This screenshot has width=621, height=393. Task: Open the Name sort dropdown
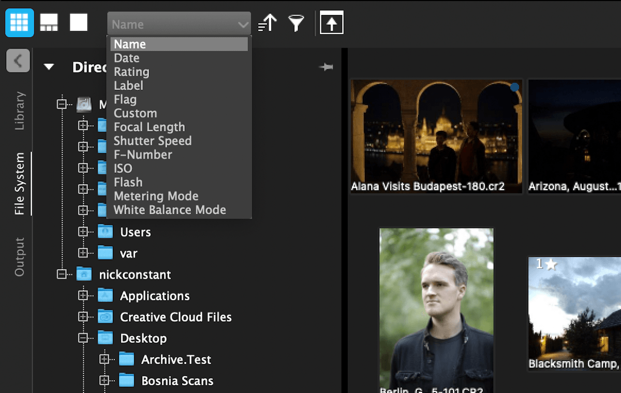(x=179, y=24)
